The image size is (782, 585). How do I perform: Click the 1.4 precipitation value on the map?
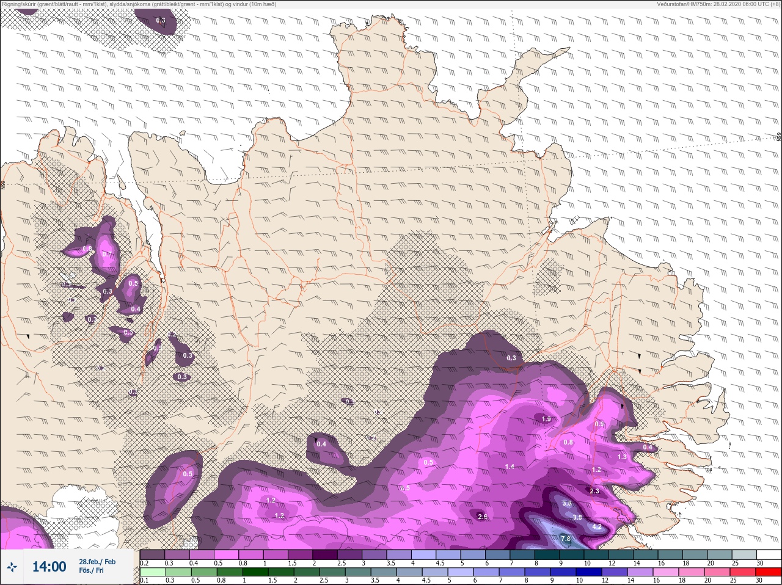coord(510,467)
